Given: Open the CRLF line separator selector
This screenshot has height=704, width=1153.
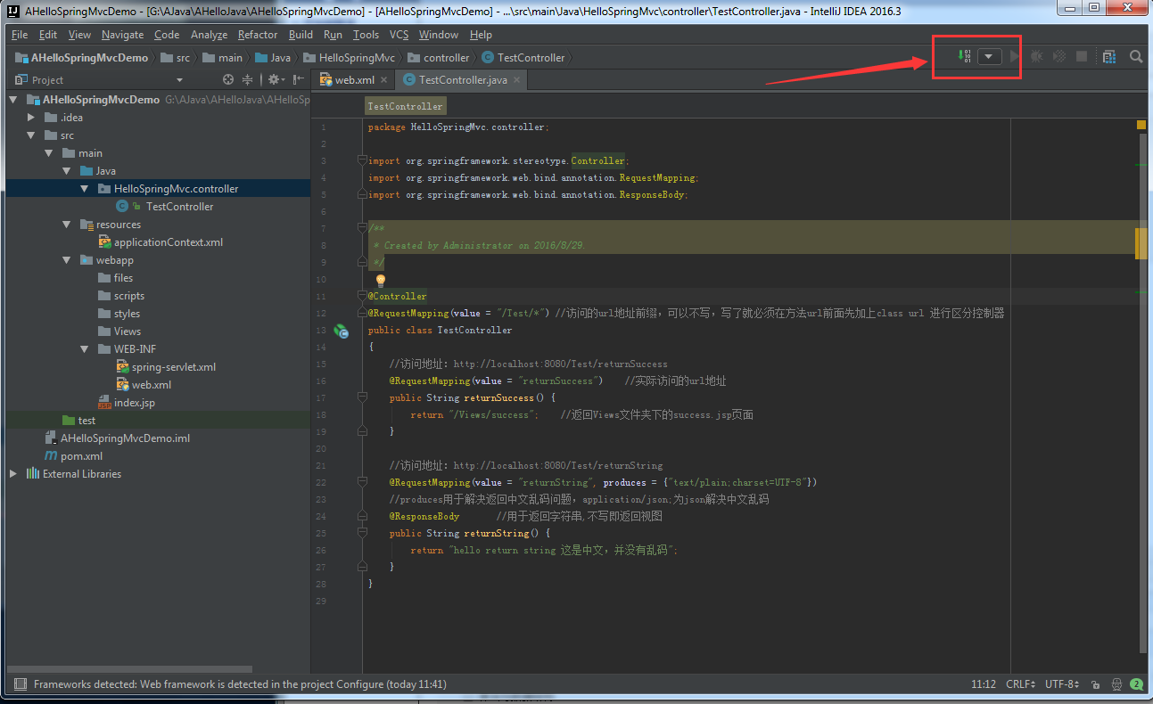Looking at the screenshot, I should tap(1021, 684).
